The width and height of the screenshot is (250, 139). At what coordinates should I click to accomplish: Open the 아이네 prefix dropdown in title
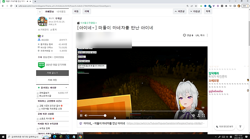[93, 28]
